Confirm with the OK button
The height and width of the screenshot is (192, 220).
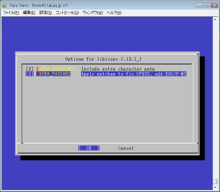pos(89,148)
